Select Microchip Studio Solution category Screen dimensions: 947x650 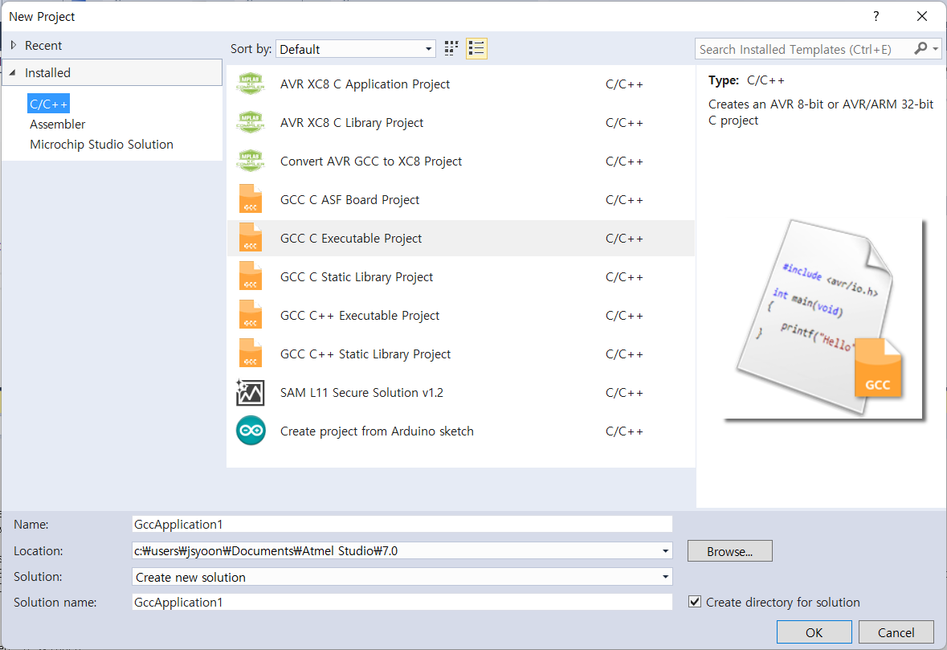101,145
